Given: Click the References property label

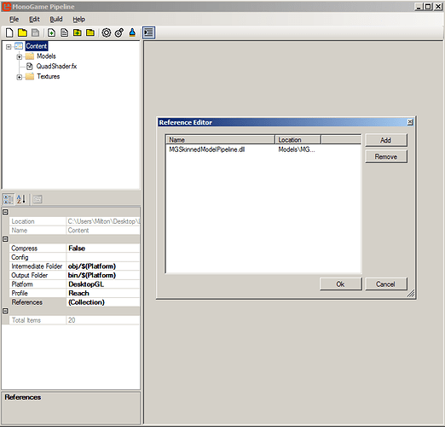Looking at the screenshot, I should [27, 302].
